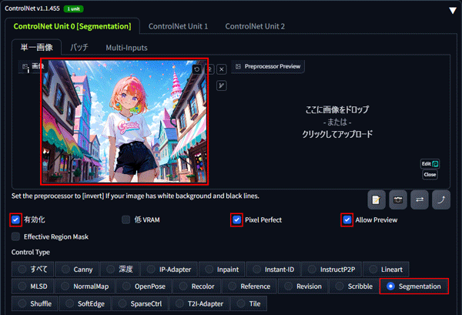Collapse the ControlNet panel using the triangle
Screen dimensions: 462x315
click(452, 10)
